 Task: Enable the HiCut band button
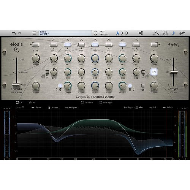click(x=136, y=44)
